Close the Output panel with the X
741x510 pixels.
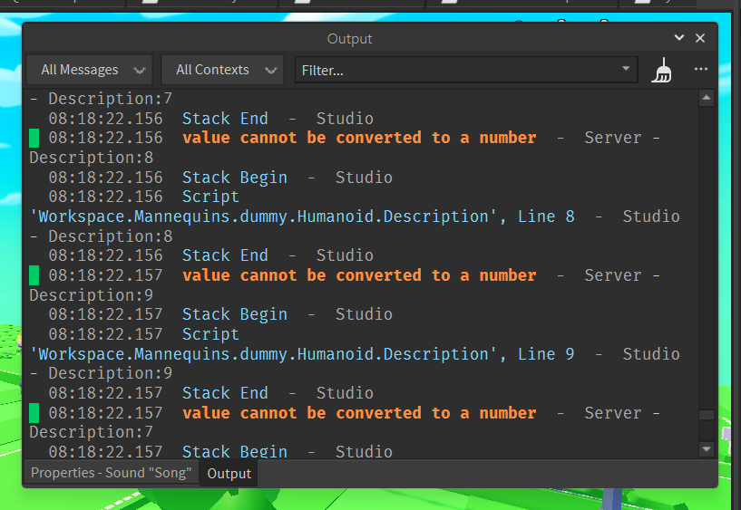[700, 38]
